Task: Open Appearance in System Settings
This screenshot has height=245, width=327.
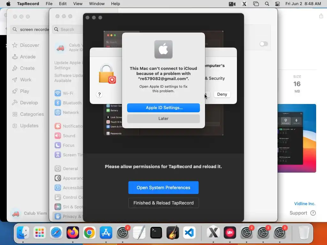Action: [x=68, y=178]
